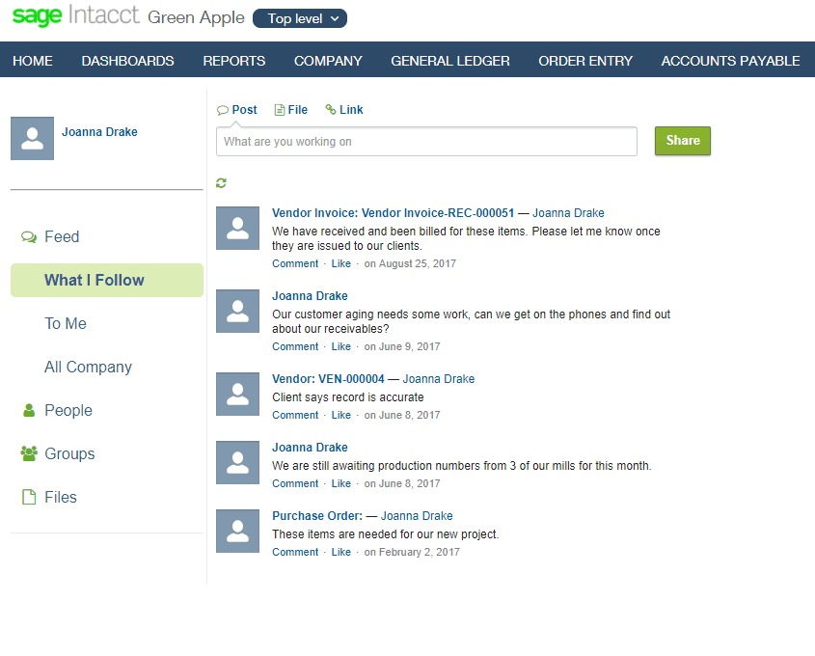Click the Link chain icon
The width and height of the screenshot is (815, 656).
coord(330,109)
